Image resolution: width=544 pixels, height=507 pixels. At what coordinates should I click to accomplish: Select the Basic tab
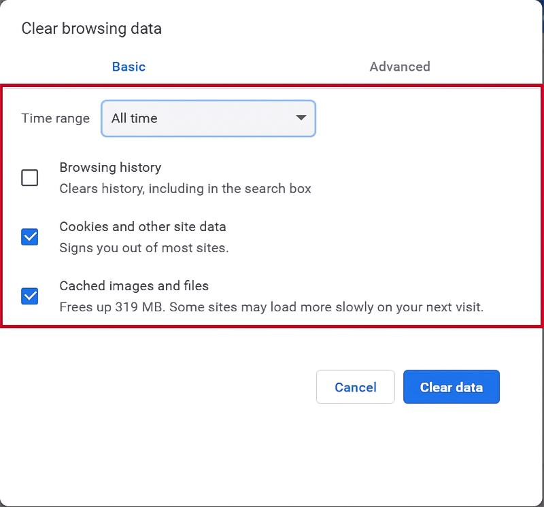click(129, 67)
